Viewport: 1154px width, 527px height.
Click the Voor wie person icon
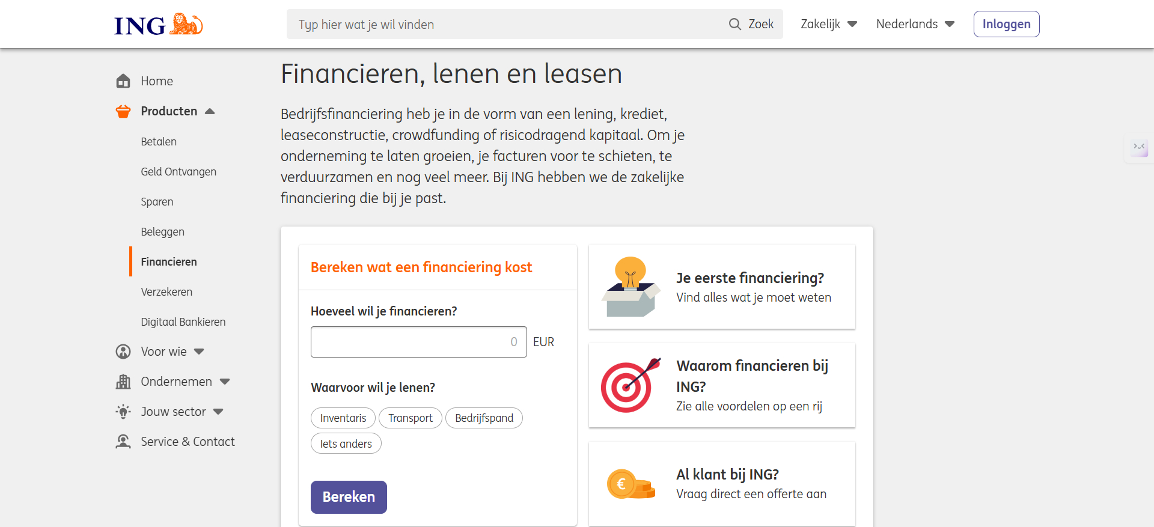tap(123, 352)
